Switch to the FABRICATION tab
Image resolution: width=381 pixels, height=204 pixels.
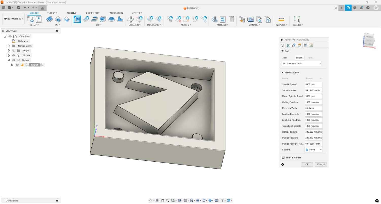116,13
